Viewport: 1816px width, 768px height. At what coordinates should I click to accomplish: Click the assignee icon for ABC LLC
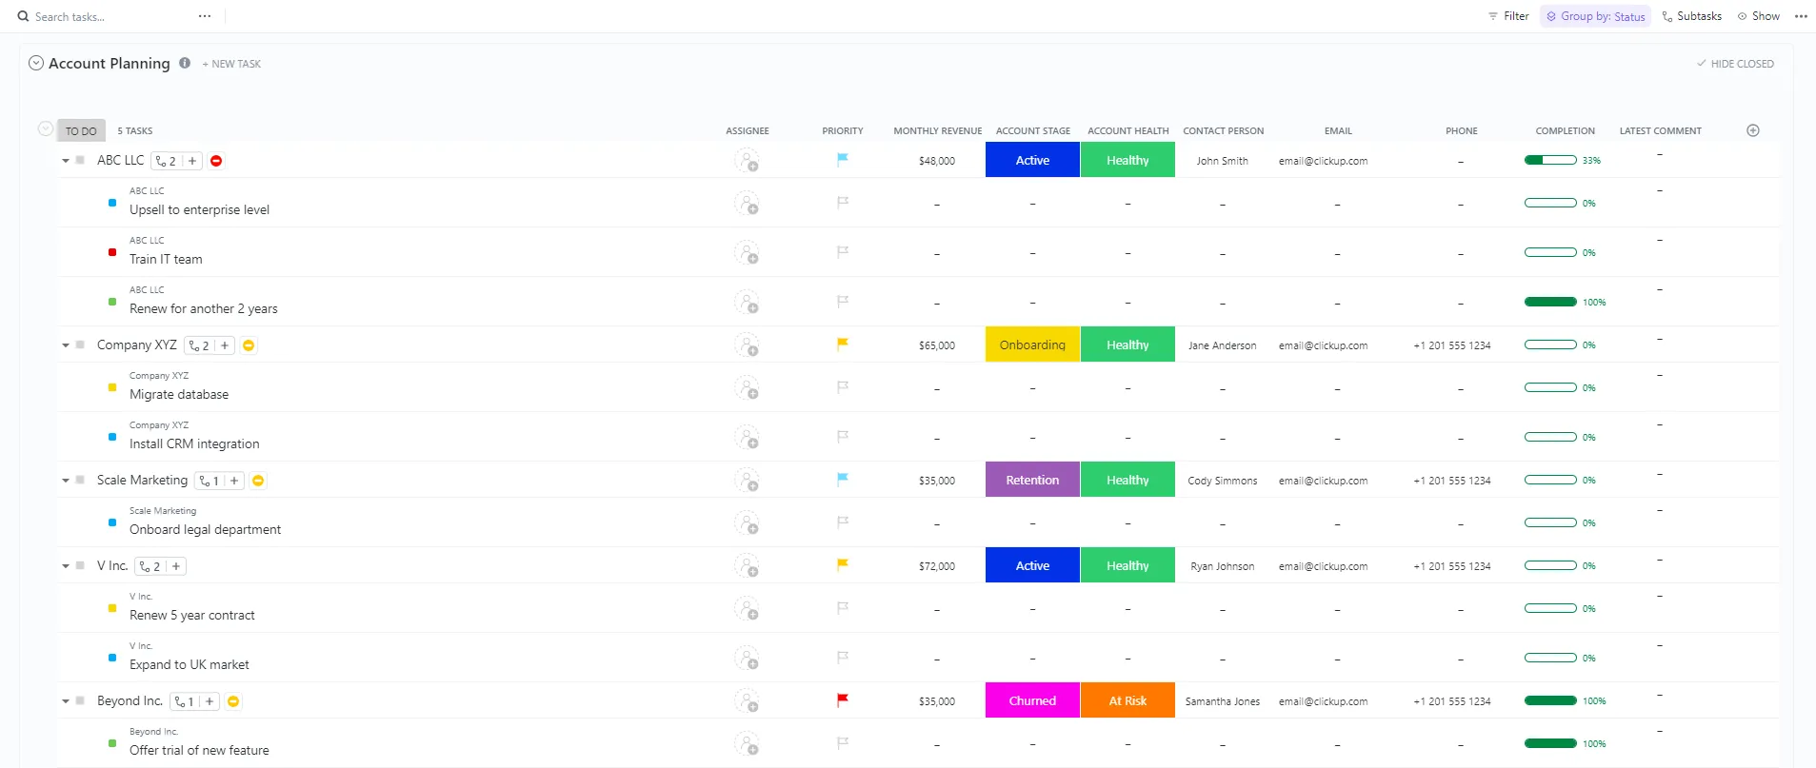(x=747, y=161)
